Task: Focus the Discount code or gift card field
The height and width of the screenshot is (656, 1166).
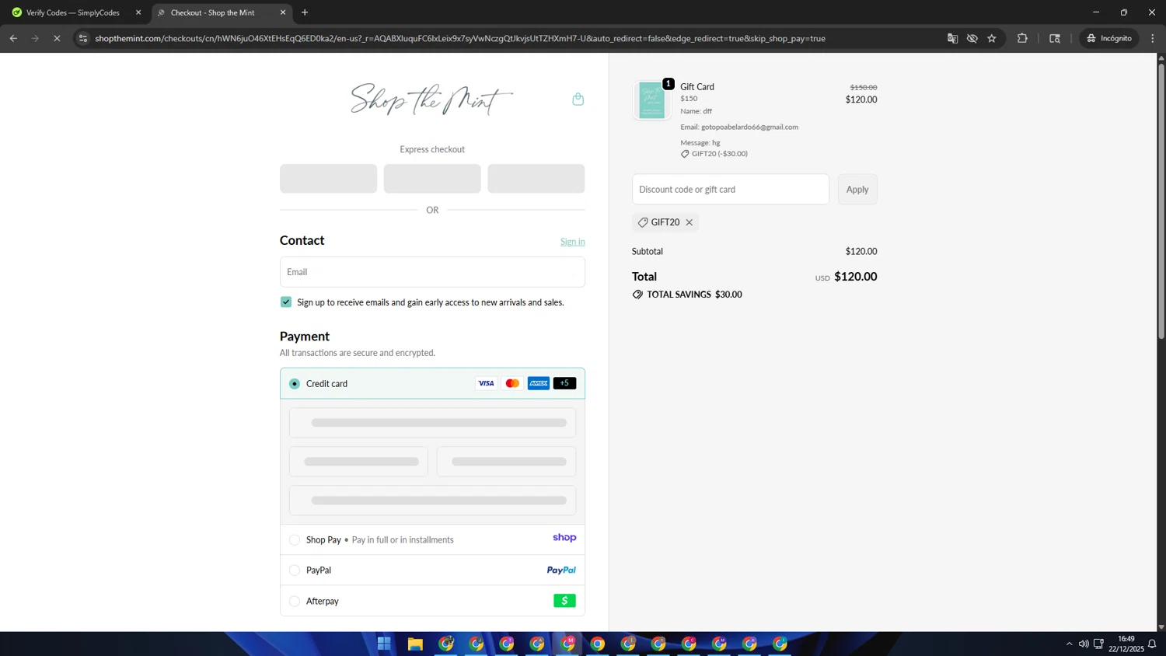Action: pos(731,190)
